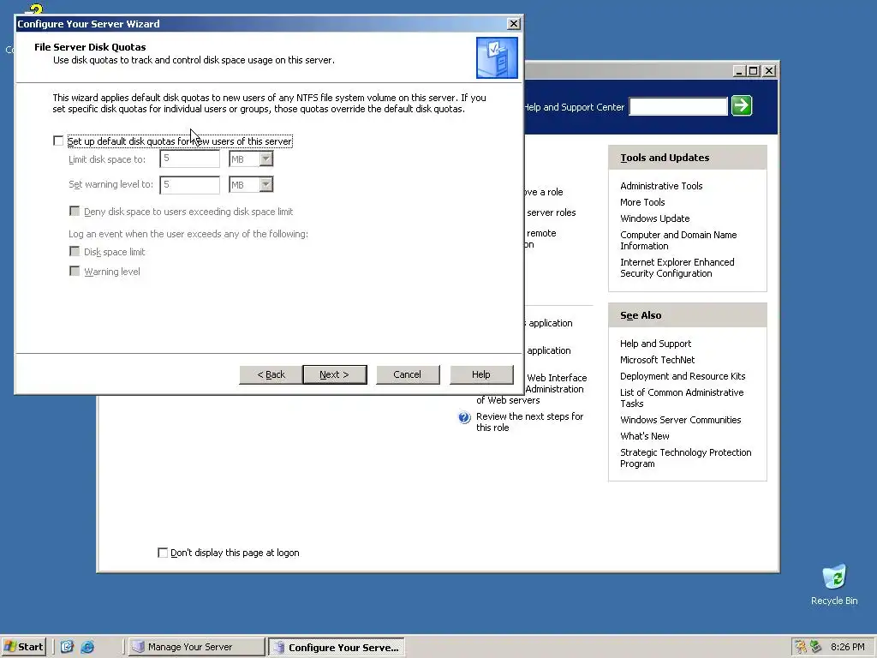Go Back to previous wizard page
The image size is (877, 658).
coord(271,374)
